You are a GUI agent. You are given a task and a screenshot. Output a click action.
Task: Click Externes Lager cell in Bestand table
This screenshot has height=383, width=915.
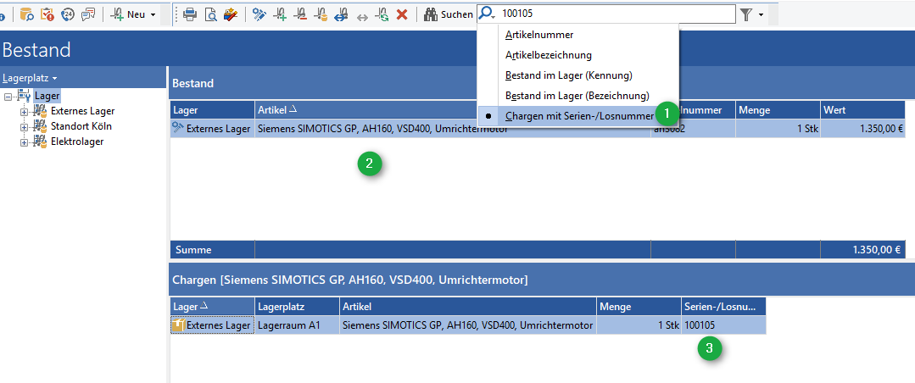pos(212,129)
